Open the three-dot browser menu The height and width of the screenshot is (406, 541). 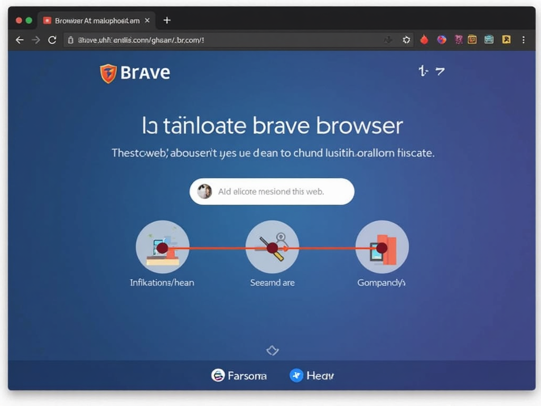(x=524, y=40)
